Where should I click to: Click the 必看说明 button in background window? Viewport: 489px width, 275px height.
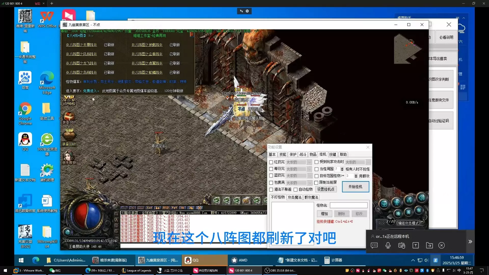(x=446, y=37)
